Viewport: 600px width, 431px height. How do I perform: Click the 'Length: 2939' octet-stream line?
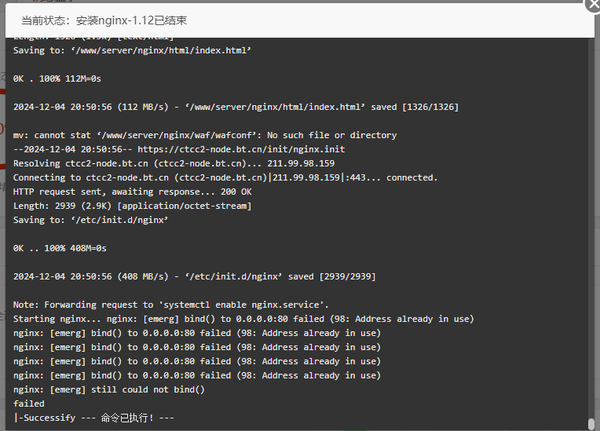click(133, 206)
